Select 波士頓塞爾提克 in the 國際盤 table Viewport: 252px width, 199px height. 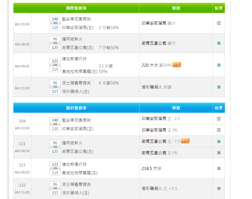76,83
